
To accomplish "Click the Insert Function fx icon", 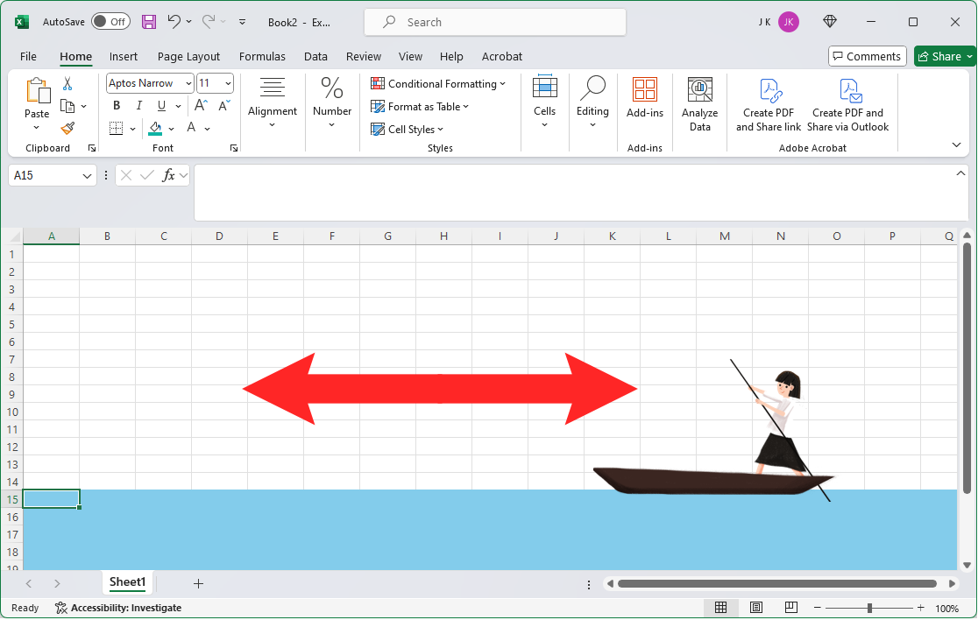I will click(168, 176).
